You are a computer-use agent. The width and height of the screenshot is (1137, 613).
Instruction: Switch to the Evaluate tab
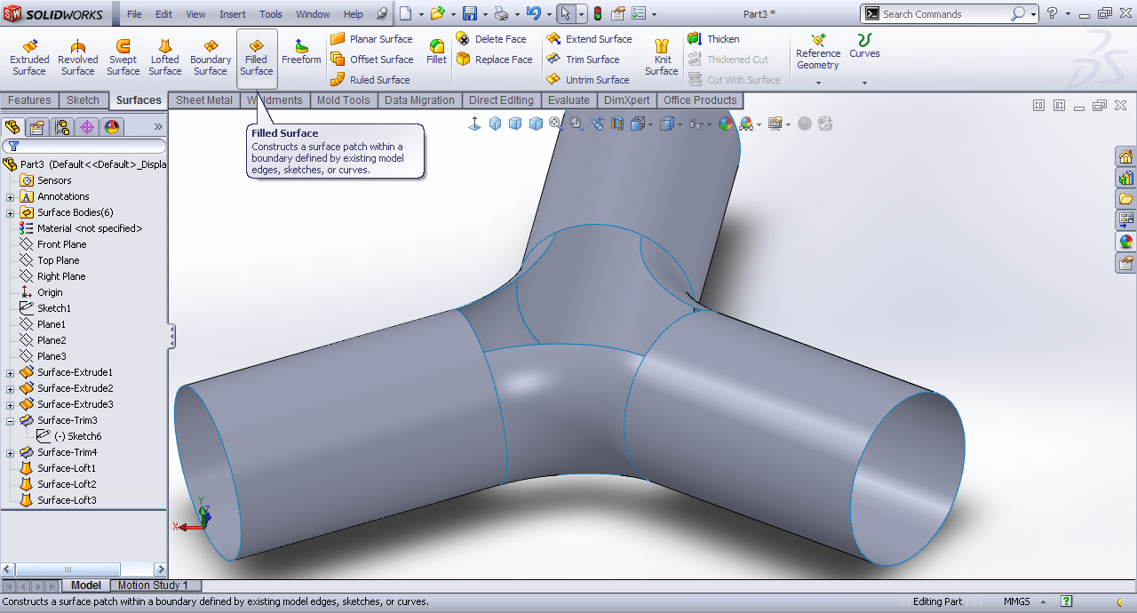(568, 100)
